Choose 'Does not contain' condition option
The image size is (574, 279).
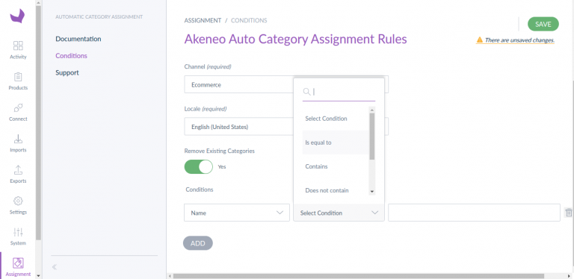point(336,190)
